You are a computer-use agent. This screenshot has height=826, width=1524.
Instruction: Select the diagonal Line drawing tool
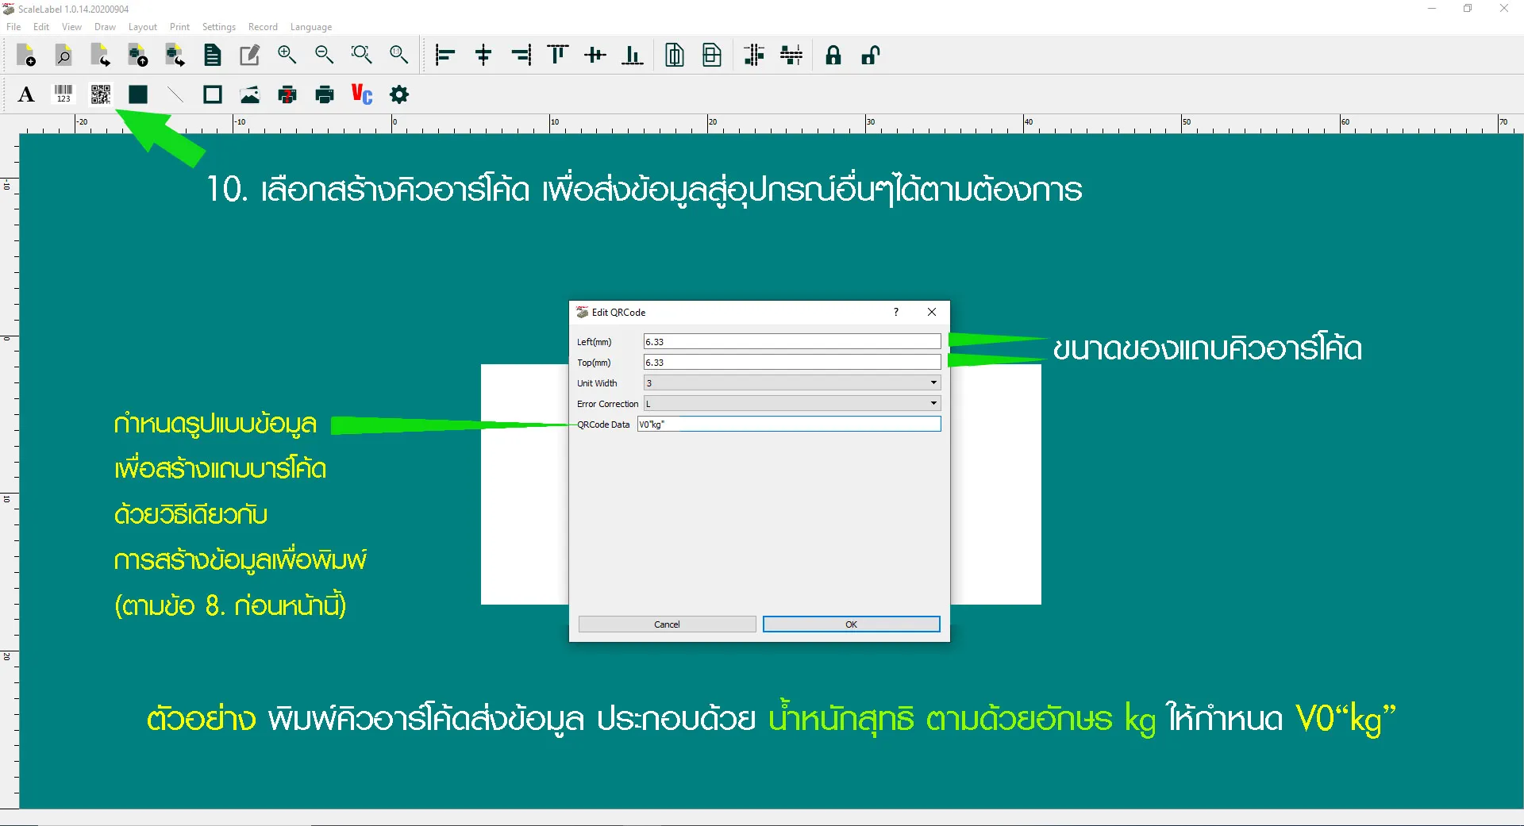pyautogui.click(x=175, y=95)
